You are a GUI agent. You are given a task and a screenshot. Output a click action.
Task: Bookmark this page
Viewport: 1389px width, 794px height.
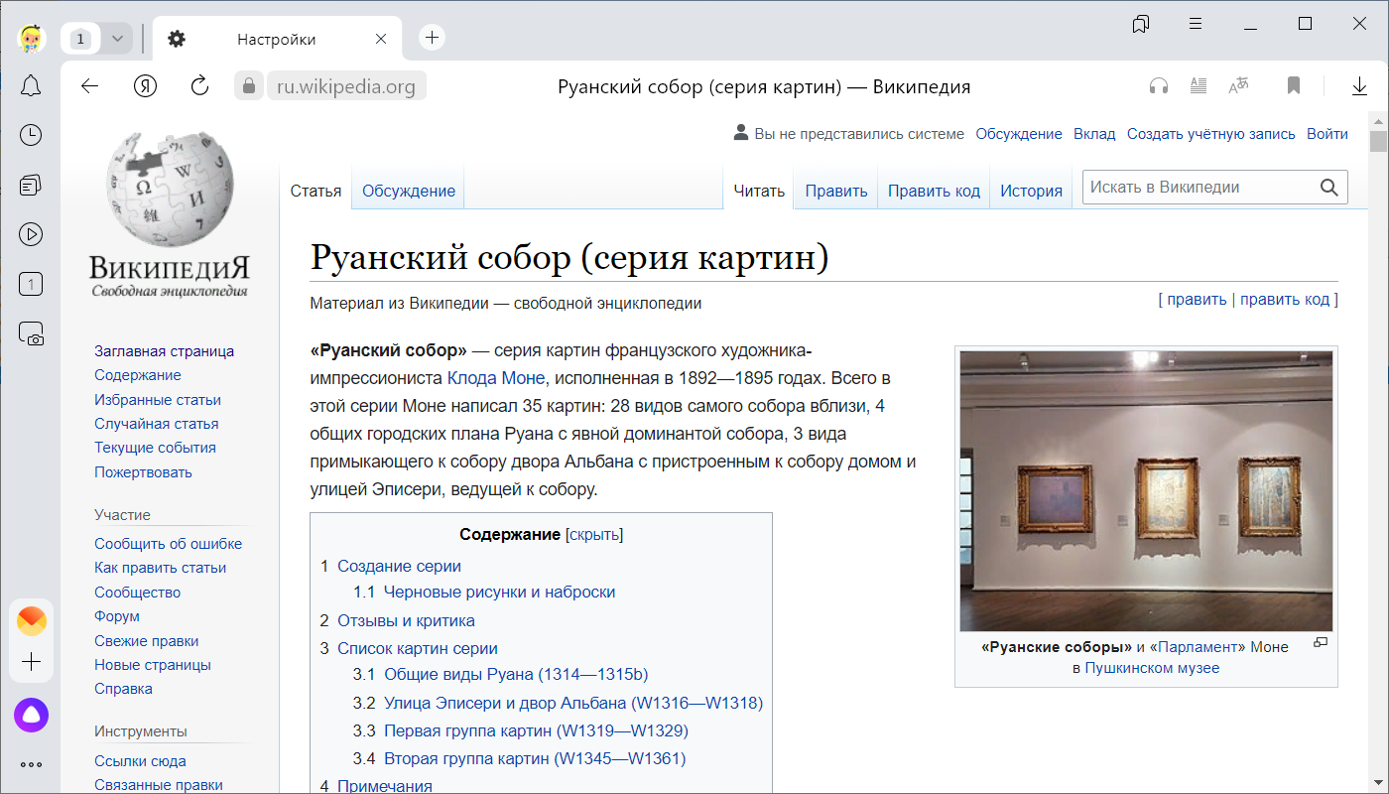click(1294, 86)
